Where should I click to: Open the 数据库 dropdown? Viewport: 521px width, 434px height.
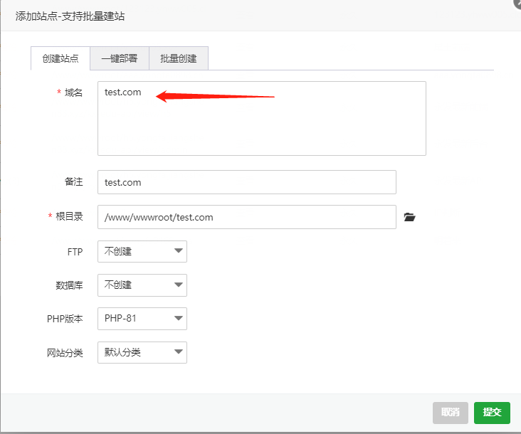tap(142, 285)
